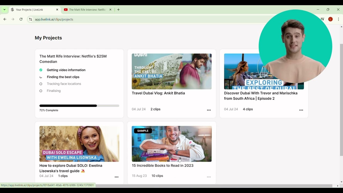Close the 'Your Projects | LiveLink' tab
The image size is (343, 193).
(x=57, y=10)
